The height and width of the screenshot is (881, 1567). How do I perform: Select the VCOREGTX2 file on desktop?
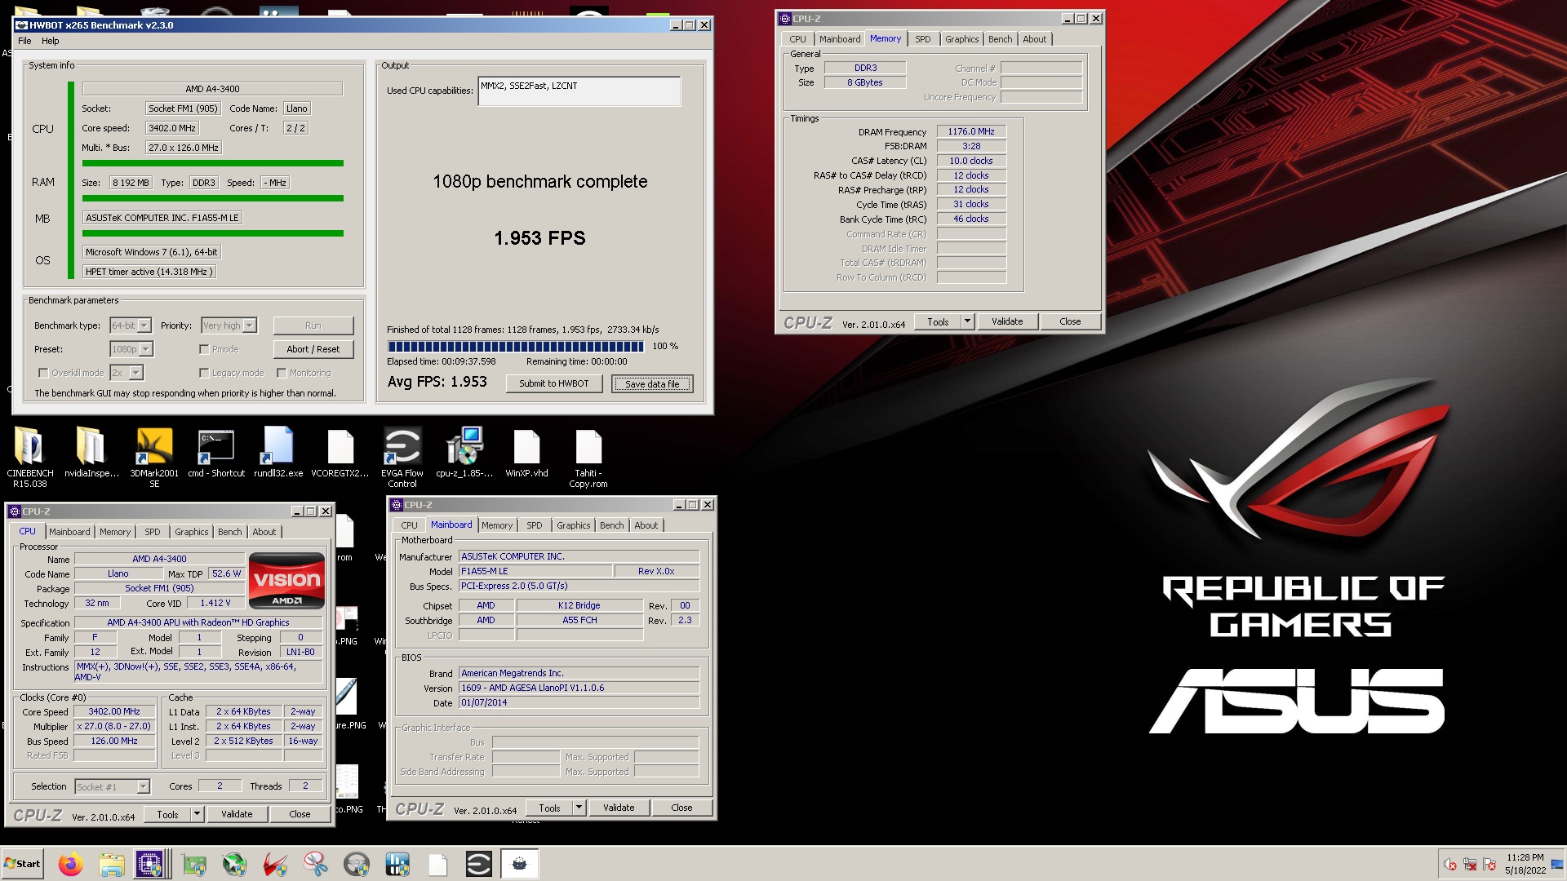(340, 454)
